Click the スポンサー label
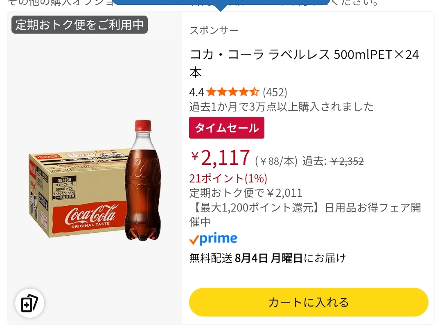Image resolution: width=442 pixels, height=328 pixels. 214,30
